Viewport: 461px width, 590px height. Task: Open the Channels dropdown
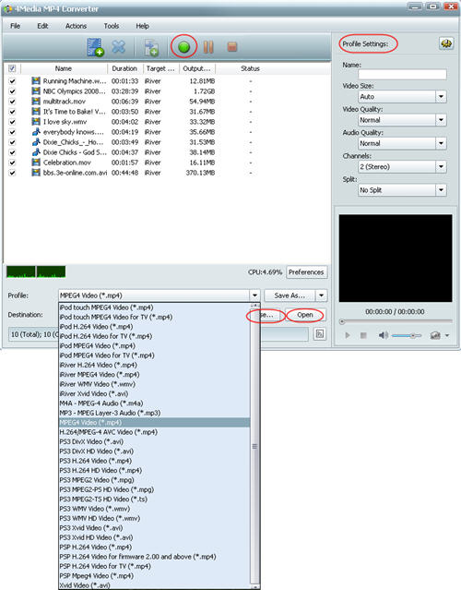pyautogui.click(x=441, y=167)
